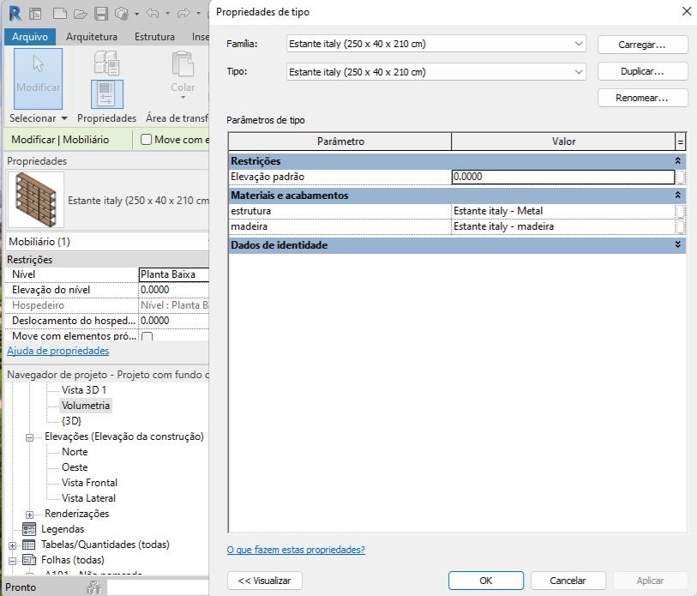Check Move com elementos próximos checkbox
Screen dimensions: 697x596
147,336
